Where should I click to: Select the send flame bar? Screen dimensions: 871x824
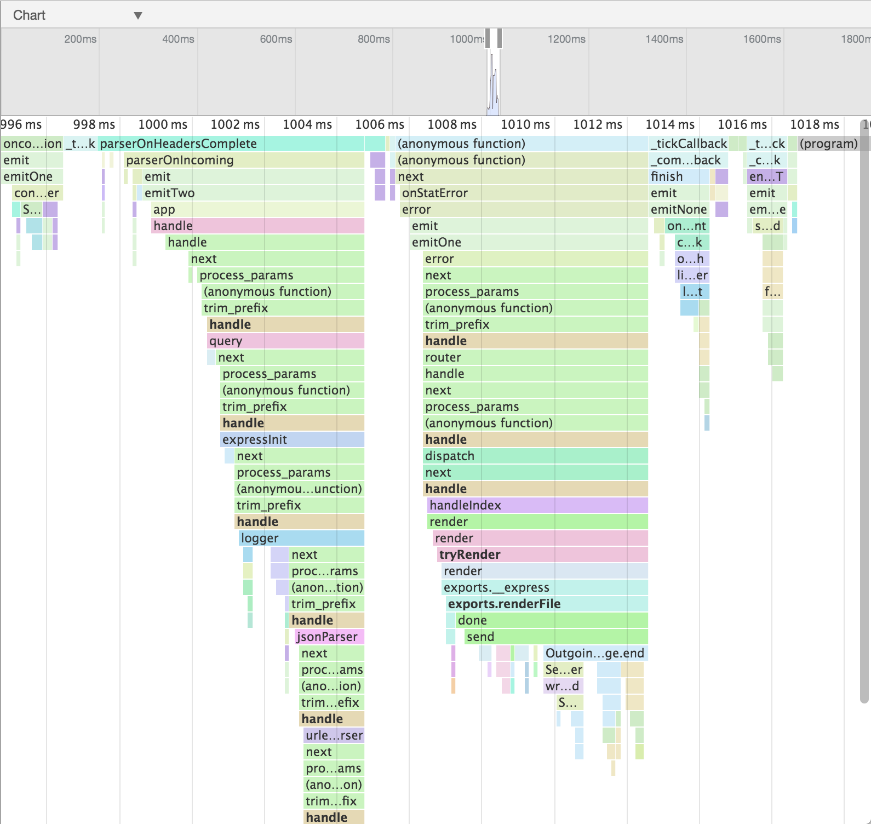(x=556, y=637)
